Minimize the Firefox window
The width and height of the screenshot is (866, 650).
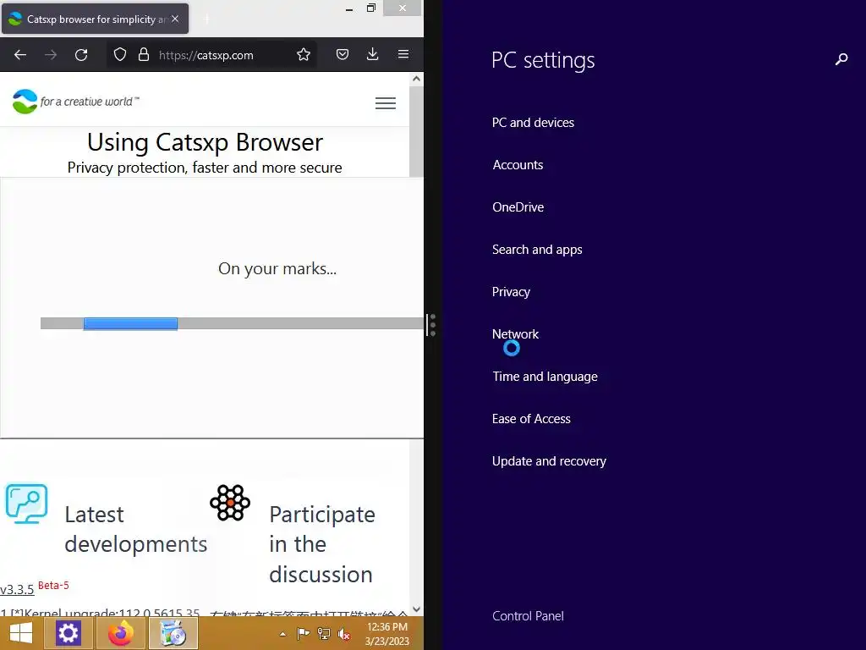point(349,8)
